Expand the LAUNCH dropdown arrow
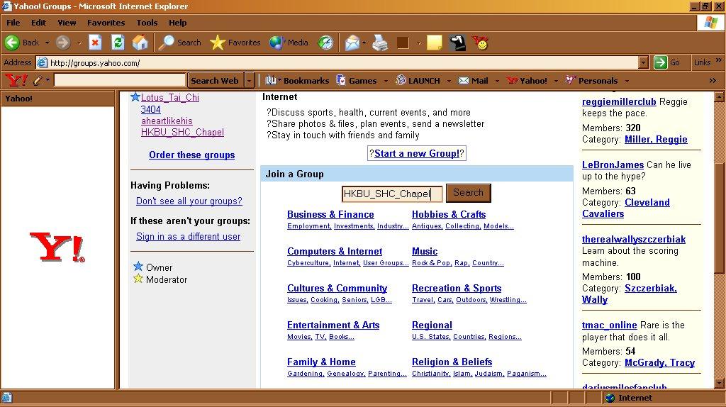 tap(449, 81)
